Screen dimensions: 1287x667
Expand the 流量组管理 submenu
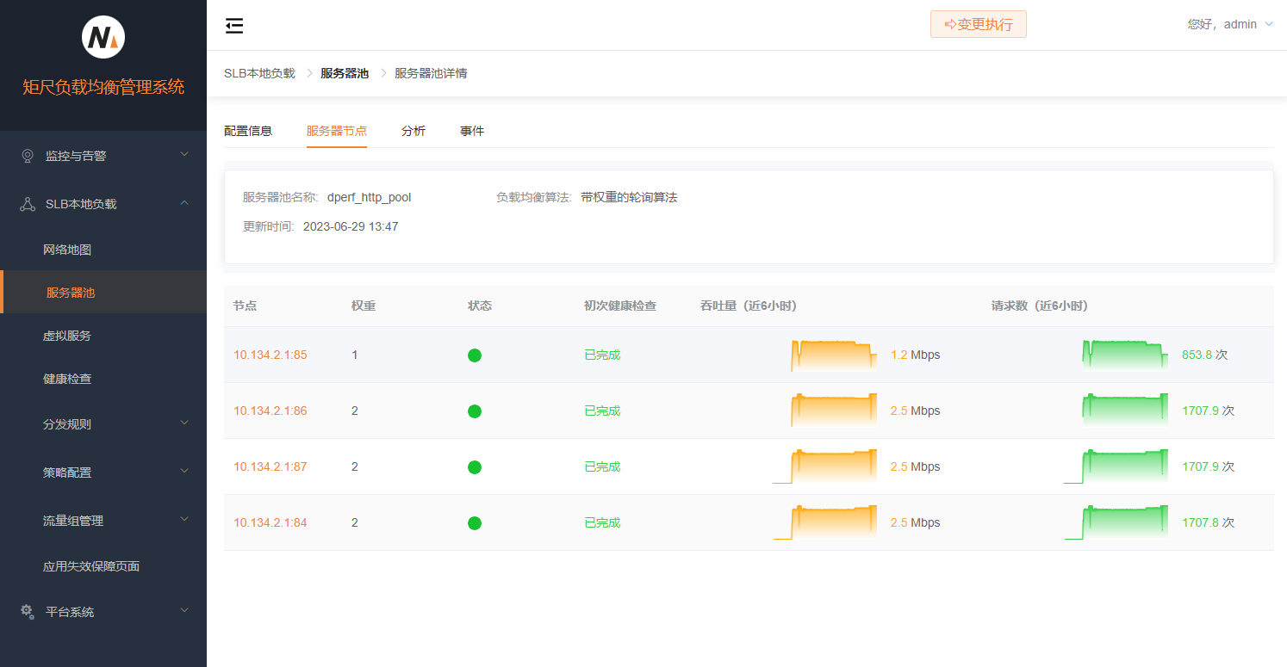pyautogui.click(x=103, y=521)
